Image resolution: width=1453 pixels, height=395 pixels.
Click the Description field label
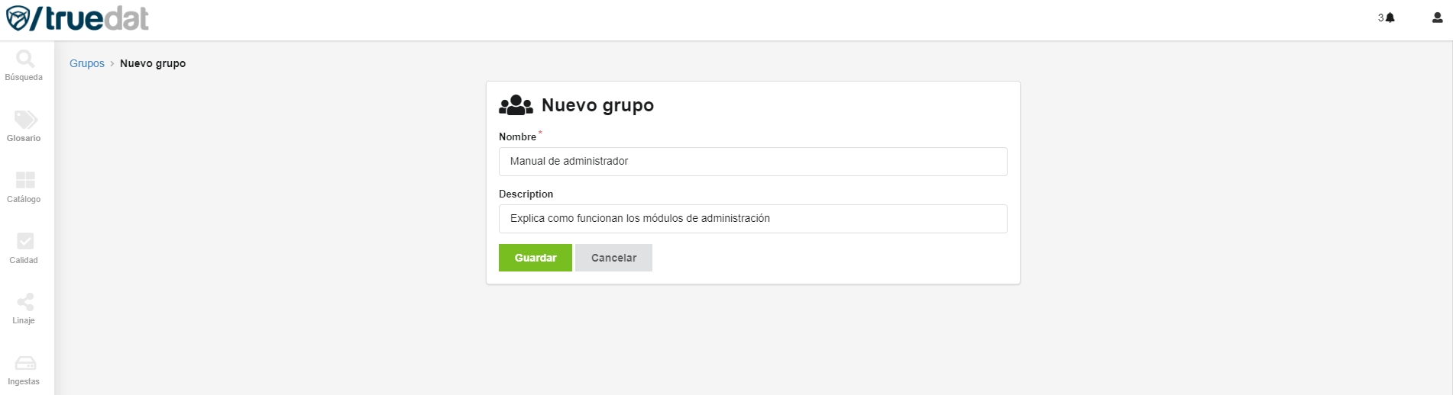526,194
